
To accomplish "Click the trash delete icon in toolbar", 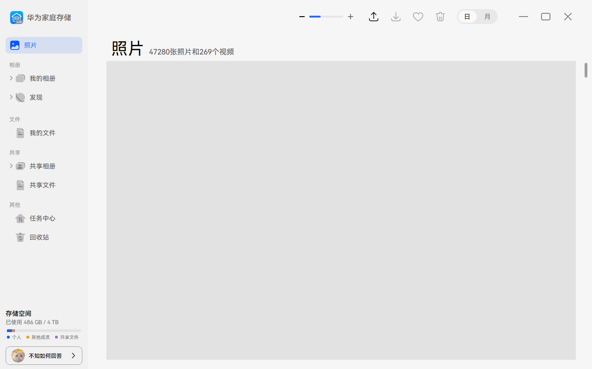I will [x=440, y=17].
